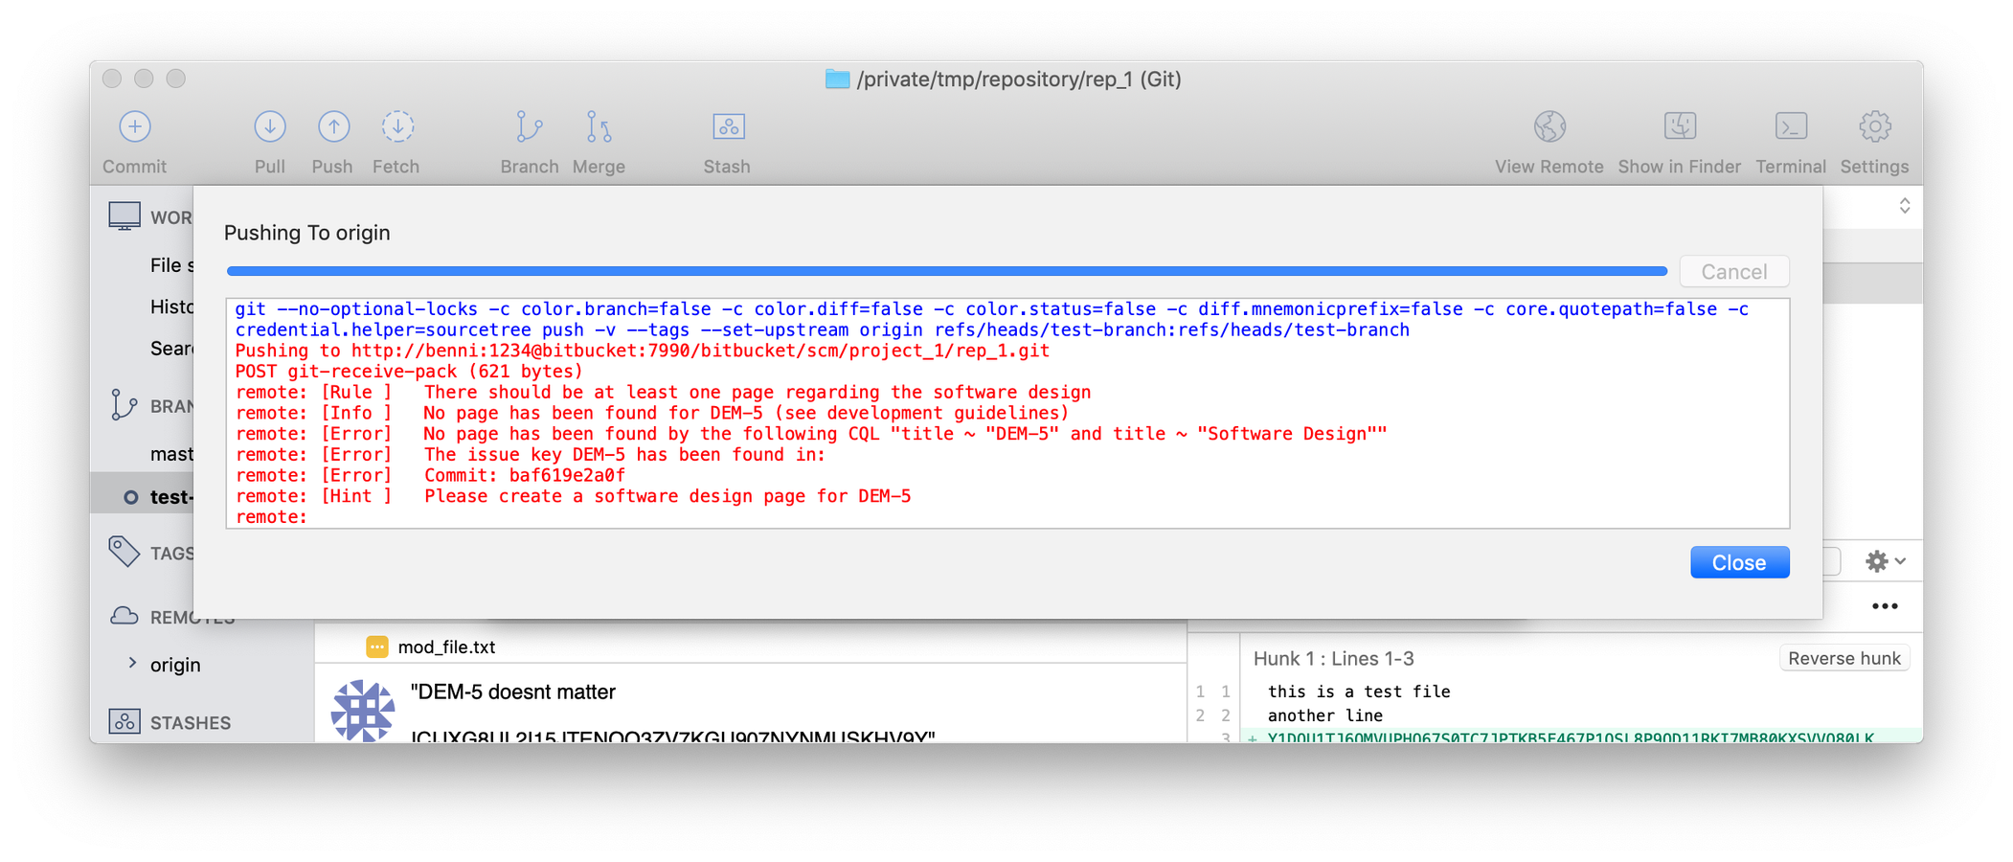Open the Search view in sidebar
Image resolution: width=2013 pixels, height=862 pixels.
(171, 349)
